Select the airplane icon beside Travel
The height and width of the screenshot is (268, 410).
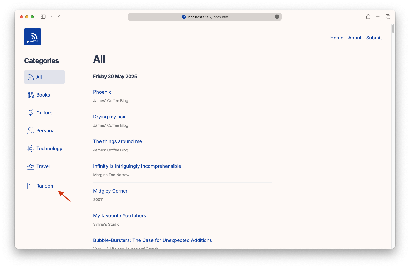click(31, 166)
